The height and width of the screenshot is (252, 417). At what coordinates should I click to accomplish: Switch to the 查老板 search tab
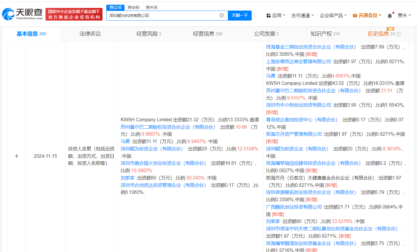134,7
